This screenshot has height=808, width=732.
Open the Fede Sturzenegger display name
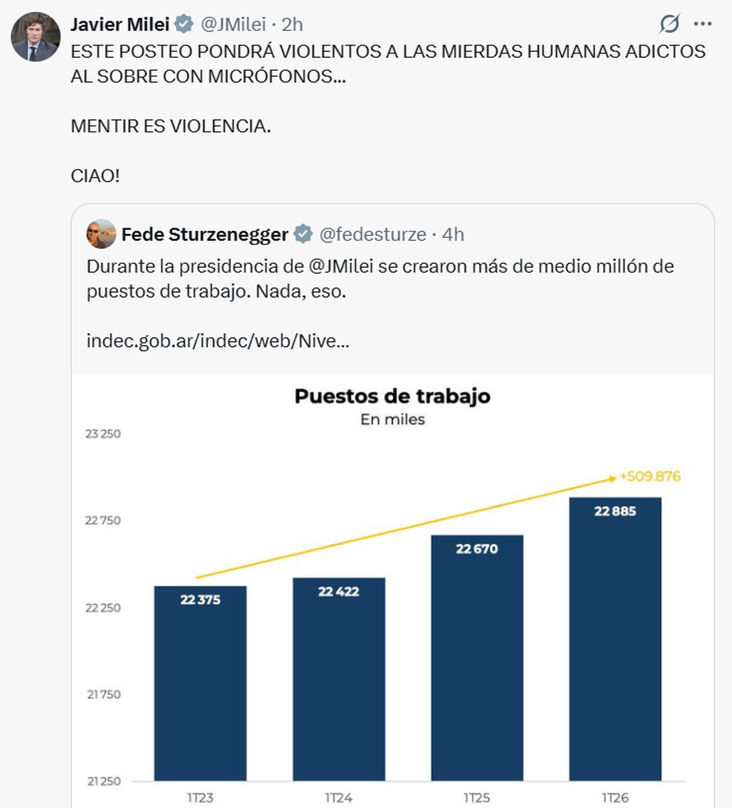pyautogui.click(x=205, y=234)
